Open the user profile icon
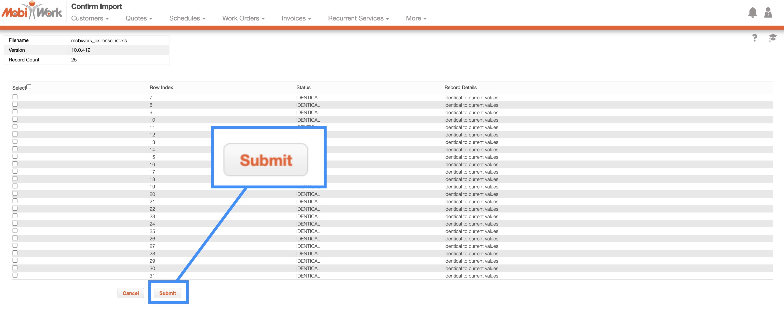Image resolution: width=784 pixels, height=319 pixels. coord(768,13)
